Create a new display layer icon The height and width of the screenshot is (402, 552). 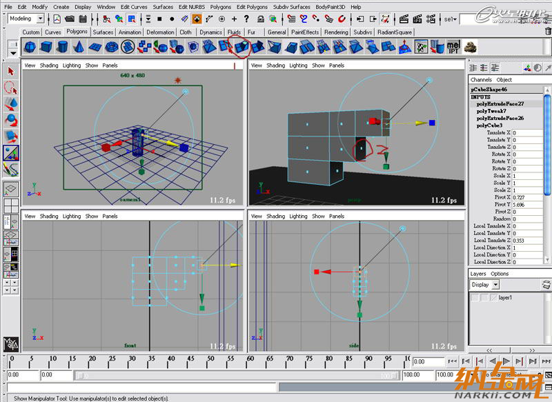point(546,284)
